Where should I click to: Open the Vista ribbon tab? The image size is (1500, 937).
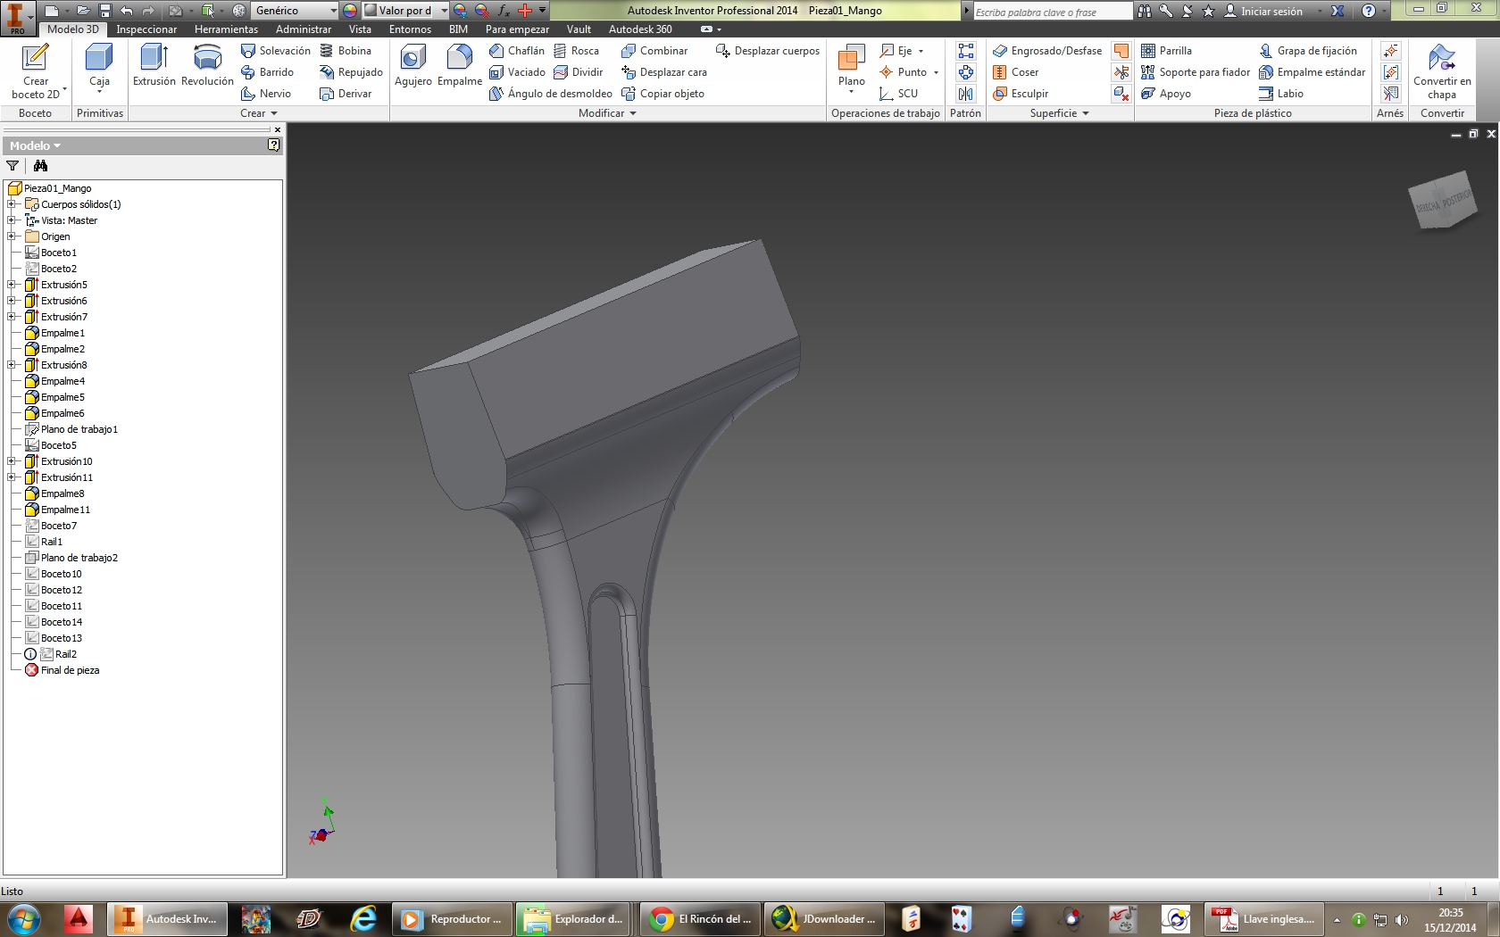tap(360, 29)
